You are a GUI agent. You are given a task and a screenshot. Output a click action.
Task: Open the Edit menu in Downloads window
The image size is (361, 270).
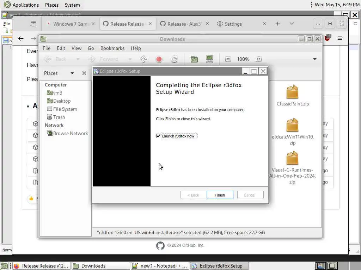(x=61, y=49)
